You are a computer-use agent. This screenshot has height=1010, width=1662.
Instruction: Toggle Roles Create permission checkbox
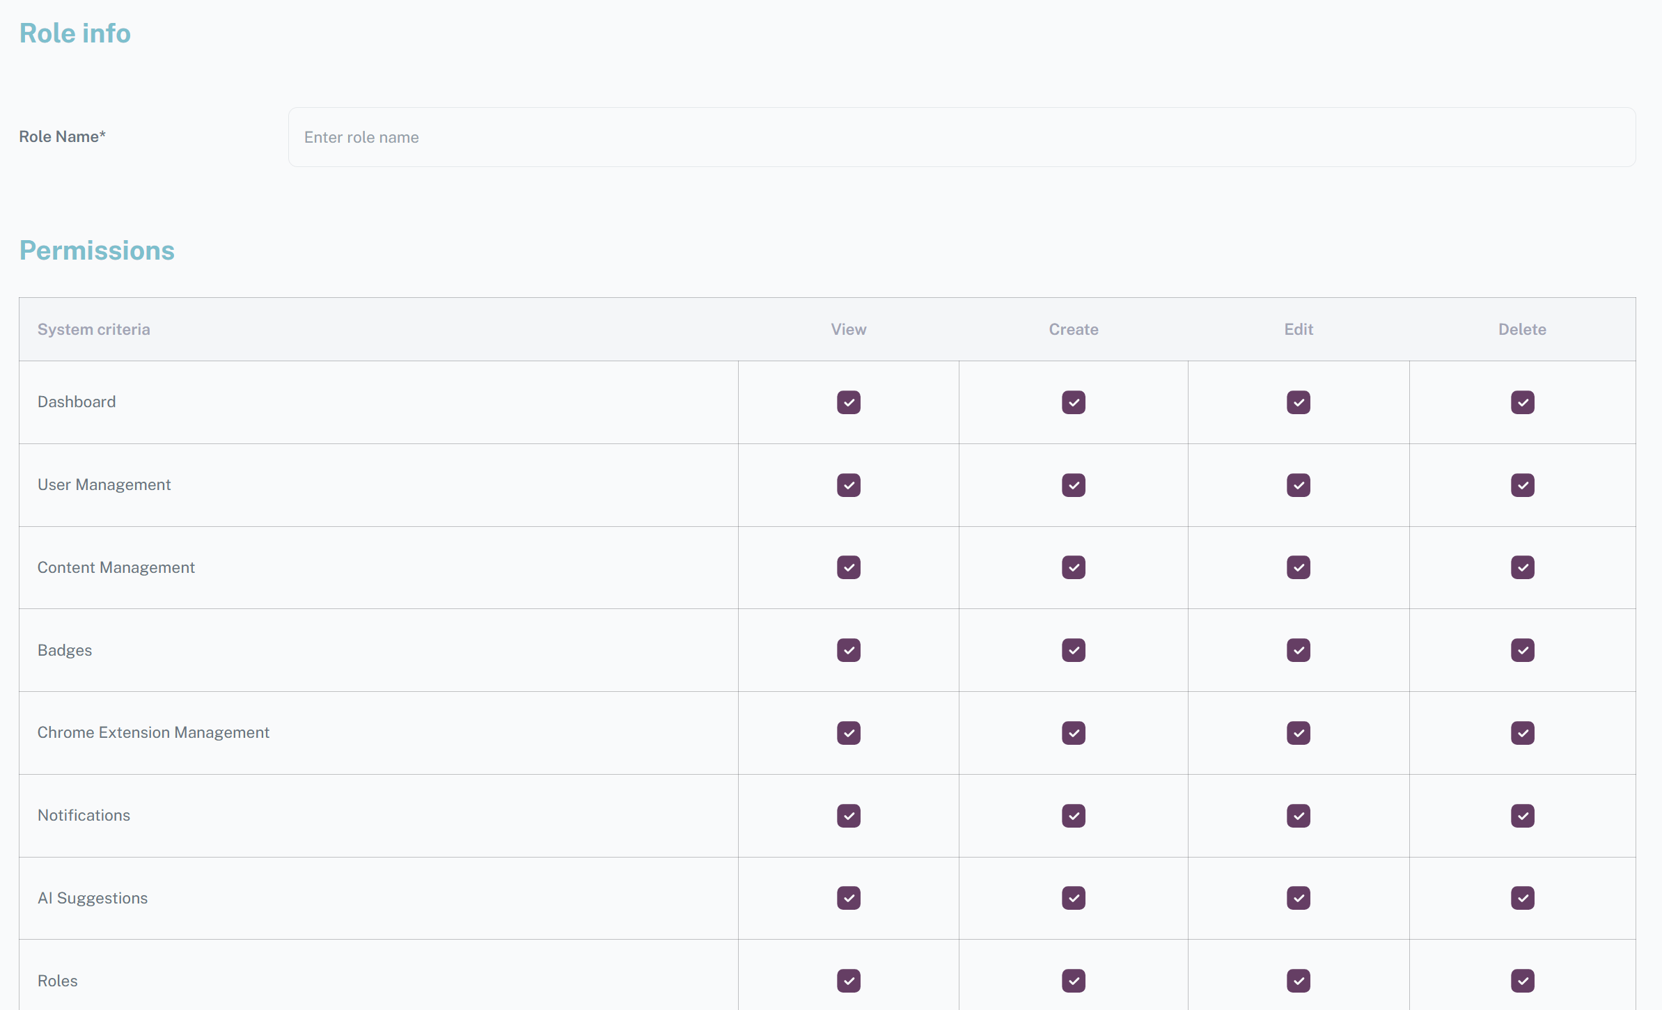tap(1073, 981)
